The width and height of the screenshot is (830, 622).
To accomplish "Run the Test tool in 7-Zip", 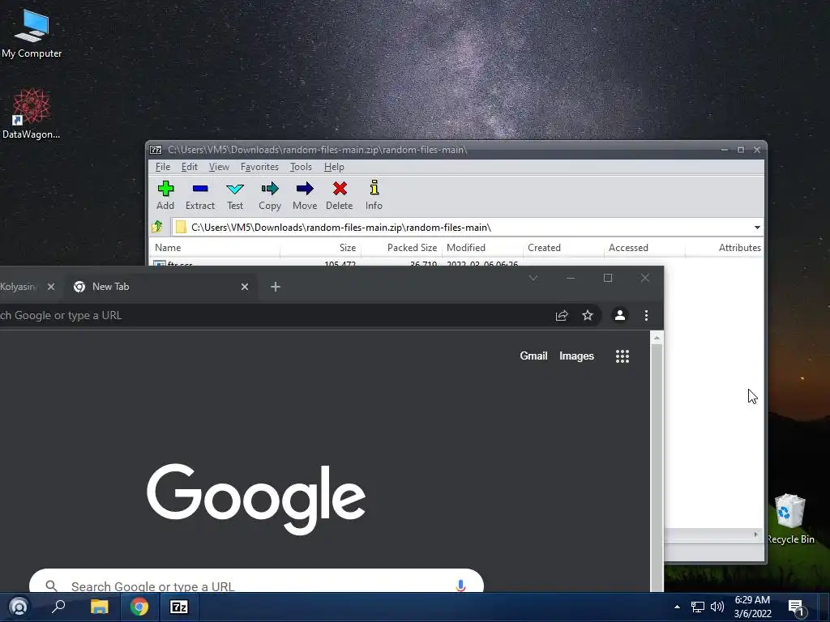I will pyautogui.click(x=235, y=195).
